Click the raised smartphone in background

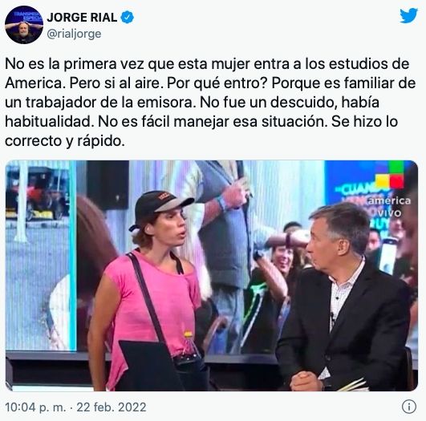388,255
